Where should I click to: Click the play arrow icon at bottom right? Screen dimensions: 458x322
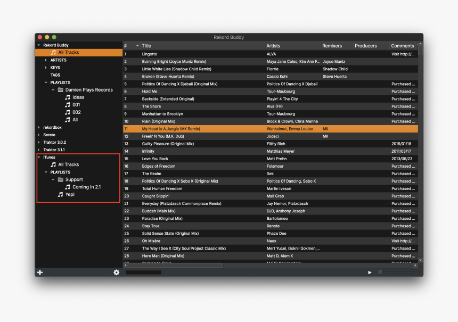[369, 272]
